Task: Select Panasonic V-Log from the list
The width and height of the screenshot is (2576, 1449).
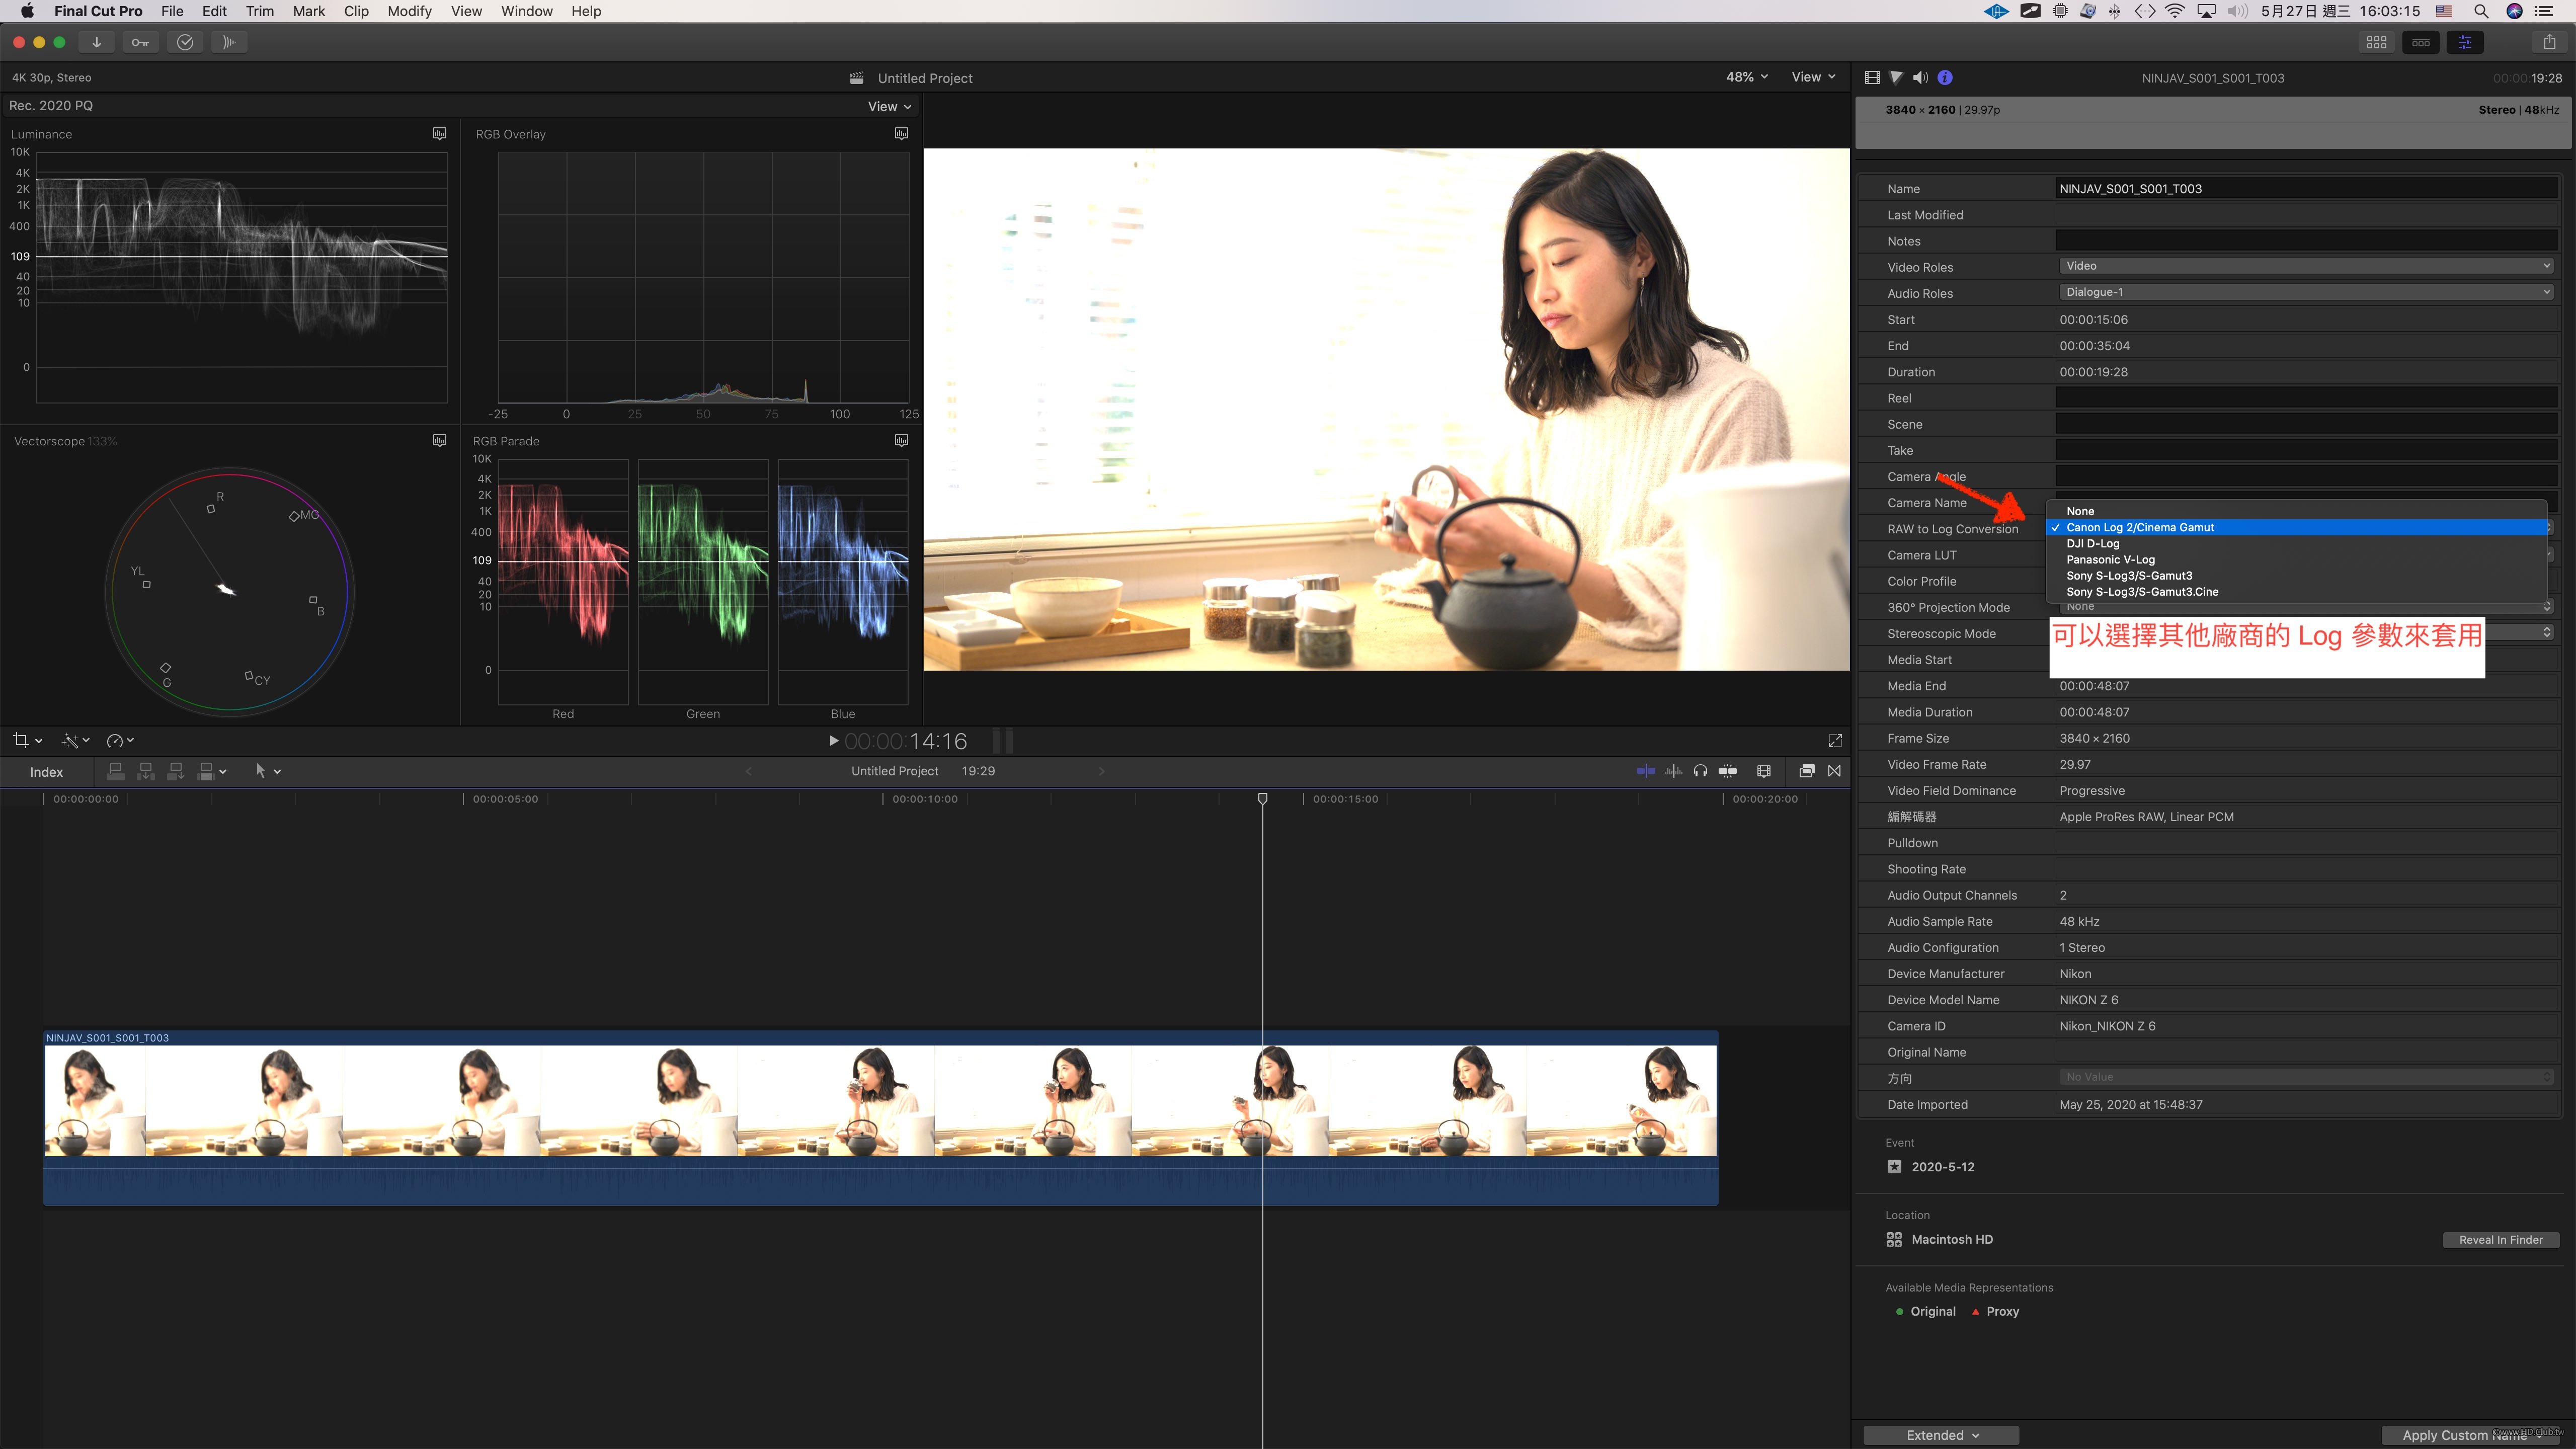Action: (2110, 560)
